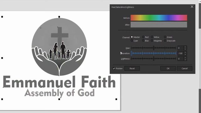This screenshot has width=201, height=113.
Task: Click the church logo circle image
Action: [59, 47]
